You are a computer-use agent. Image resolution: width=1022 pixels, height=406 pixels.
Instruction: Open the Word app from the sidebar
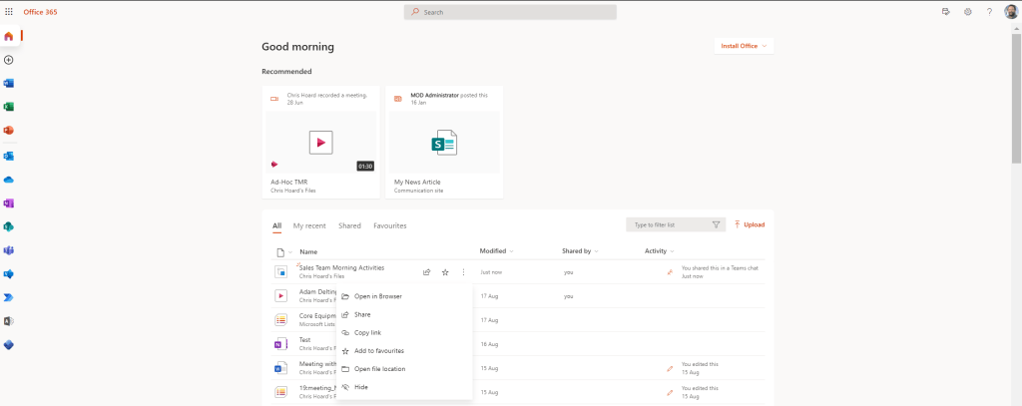(9, 83)
